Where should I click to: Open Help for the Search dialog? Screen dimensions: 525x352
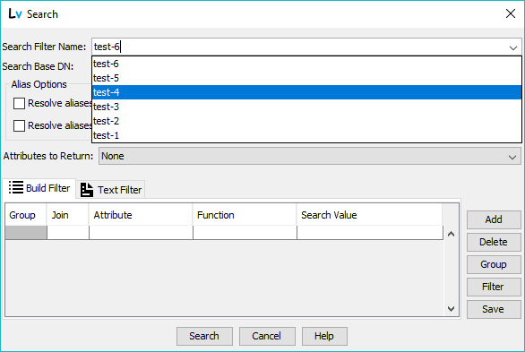(x=324, y=336)
